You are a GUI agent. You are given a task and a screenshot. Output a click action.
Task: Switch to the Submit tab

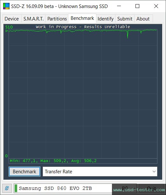click(125, 19)
